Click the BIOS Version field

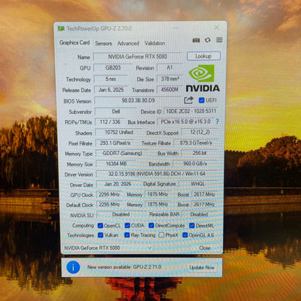point(138,101)
